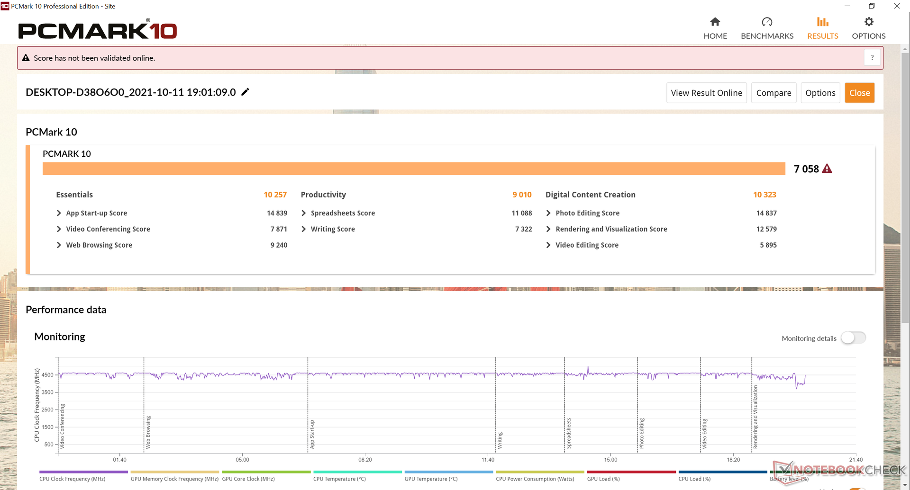The height and width of the screenshot is (490, 910).
Task: Toggle CPU Clock Frequency legend purple swatch
Action: (83, 472)
